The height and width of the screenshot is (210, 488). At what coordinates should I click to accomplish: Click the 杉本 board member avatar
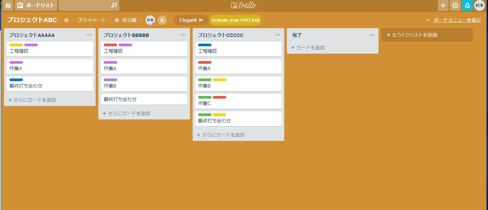coord(150,20)
